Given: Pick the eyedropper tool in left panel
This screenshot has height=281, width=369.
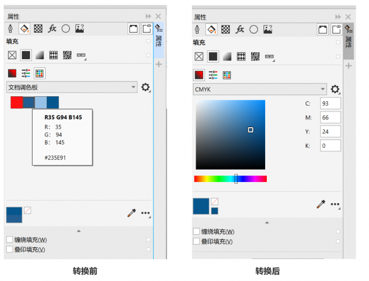Looking at the screenshot, I should pyautogui.click(x=132, y=213).
